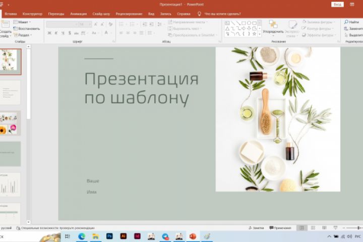Open the Справка ribbon tab
Viewport: 363px width, 242px height.
point(184,14)
